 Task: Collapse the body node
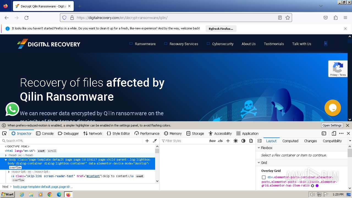click(x=6, y=160)
